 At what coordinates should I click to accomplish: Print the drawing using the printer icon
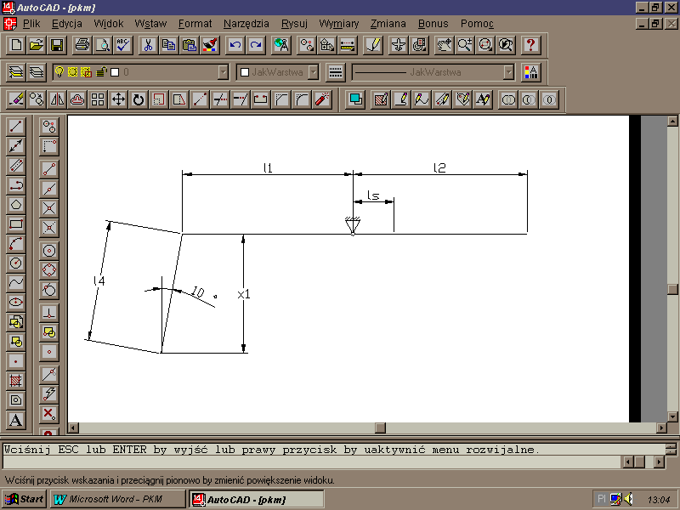(x=82, y=45)
